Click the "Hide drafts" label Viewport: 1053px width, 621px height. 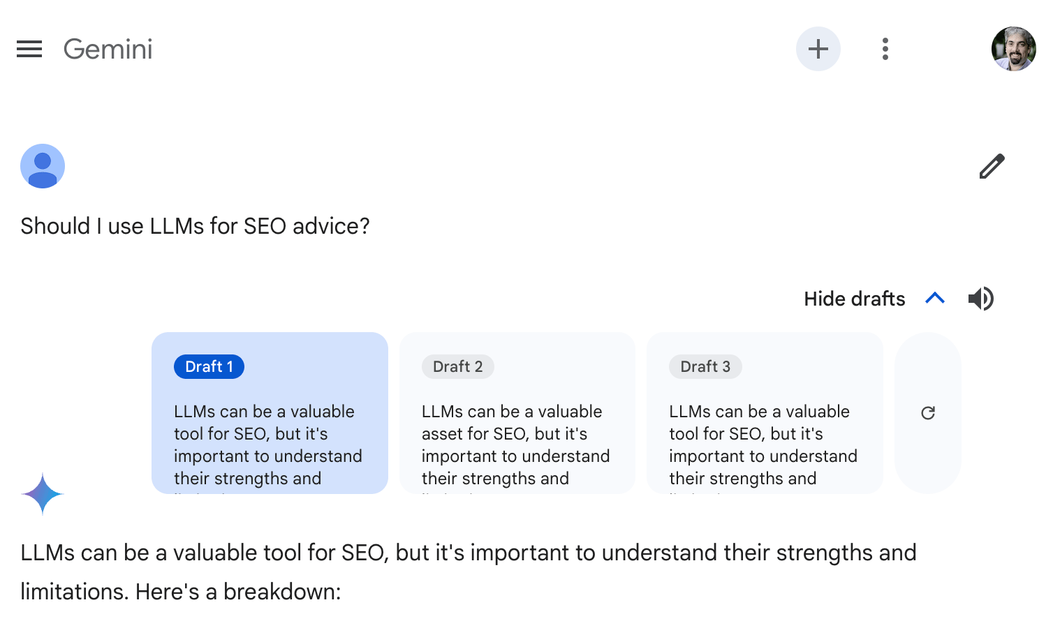pos(854,299)
